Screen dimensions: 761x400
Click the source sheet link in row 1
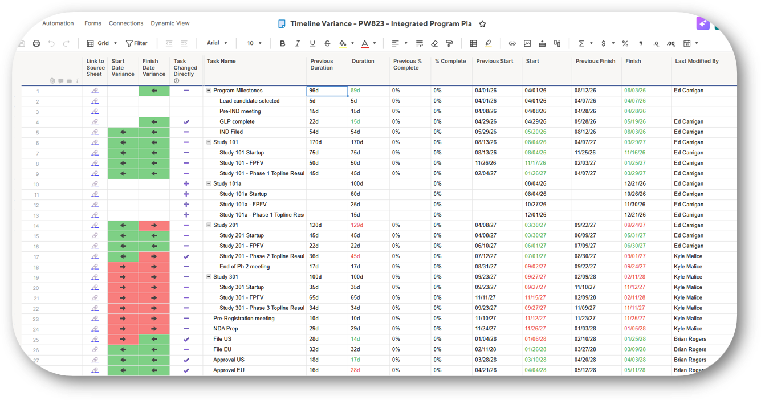point(95,91)
